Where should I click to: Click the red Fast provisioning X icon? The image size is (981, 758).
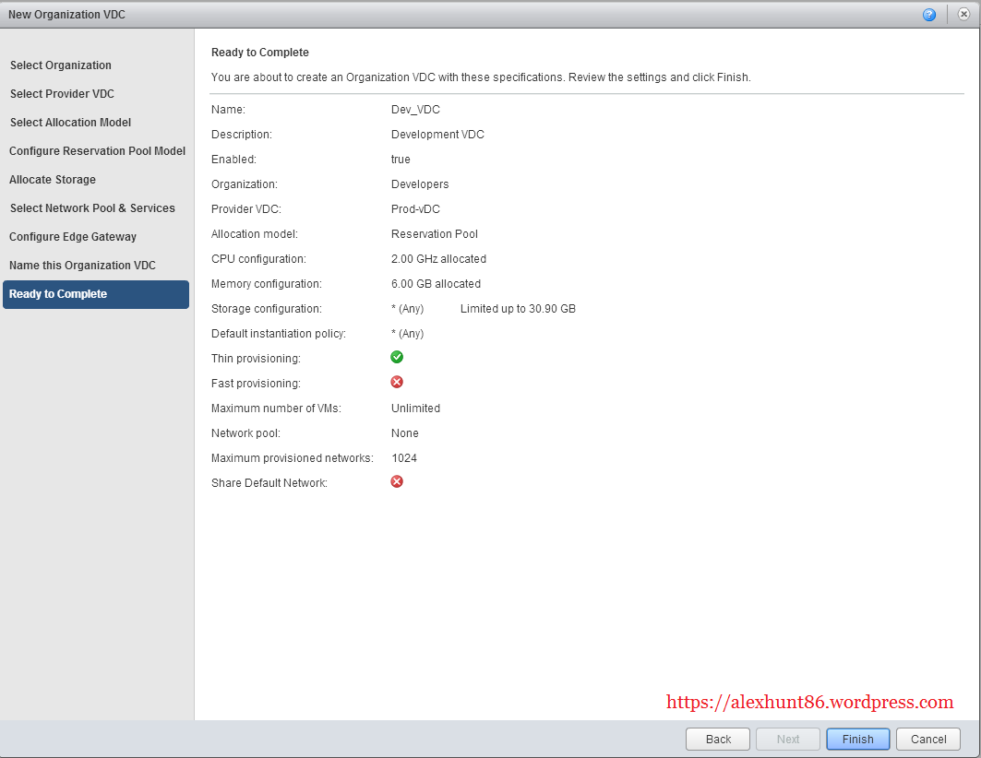coord(397,382)
